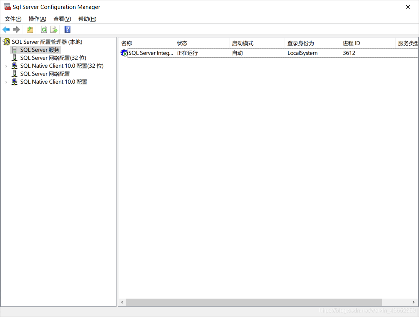Expand SQL Native Client 10.0 配置(32 位) node

pos(6,66)
